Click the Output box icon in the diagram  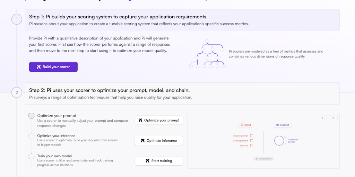278,125
